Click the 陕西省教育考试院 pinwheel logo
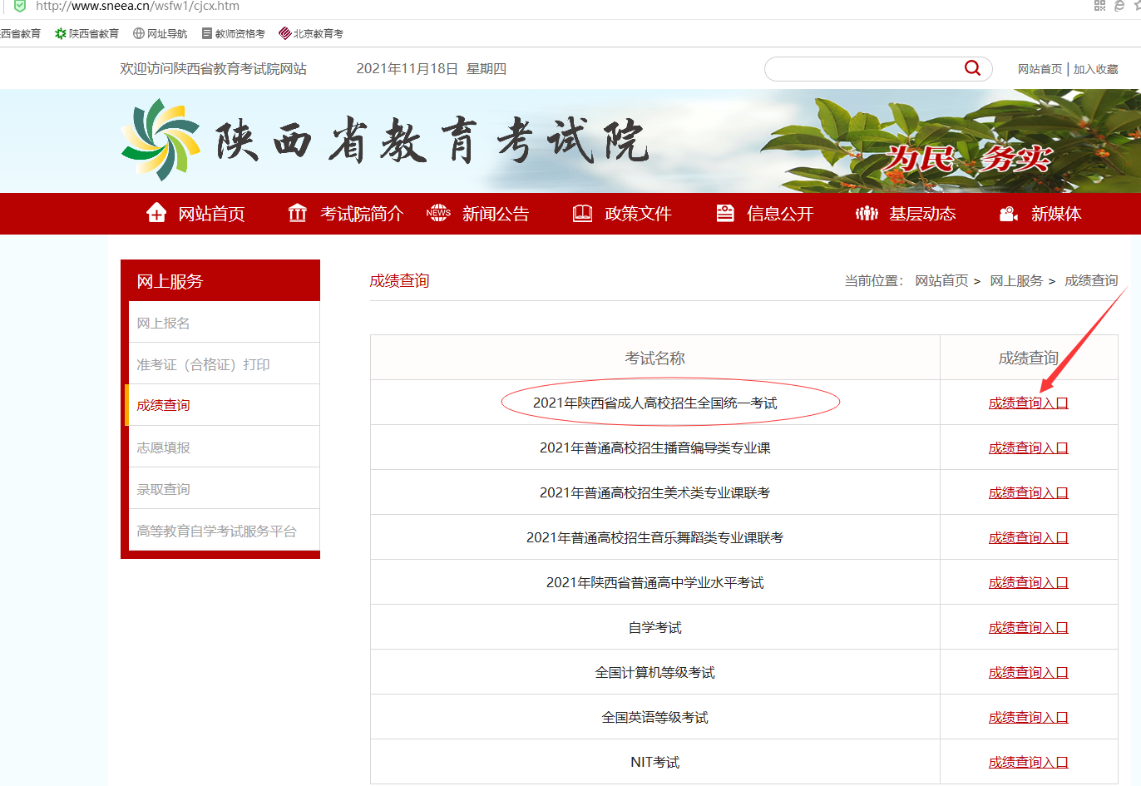1141x786 pixels. (x=161, y=140)
